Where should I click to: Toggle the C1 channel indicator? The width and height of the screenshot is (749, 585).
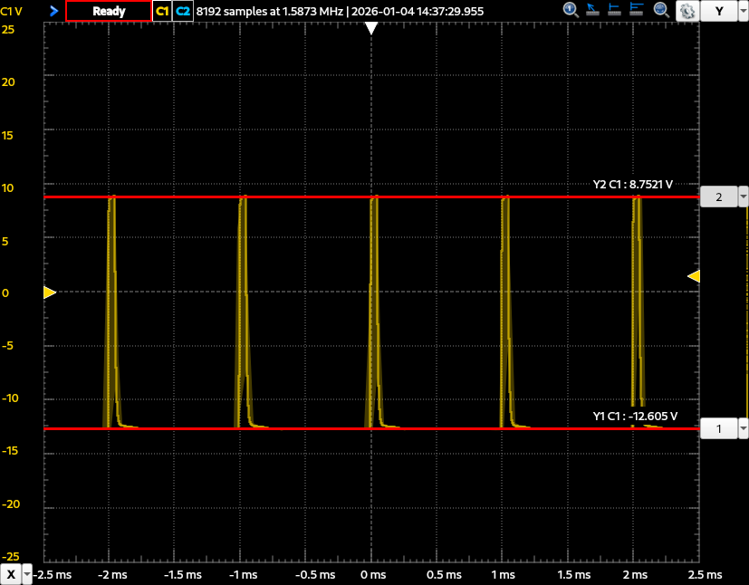pyautogui.click(x=162, y=11)
